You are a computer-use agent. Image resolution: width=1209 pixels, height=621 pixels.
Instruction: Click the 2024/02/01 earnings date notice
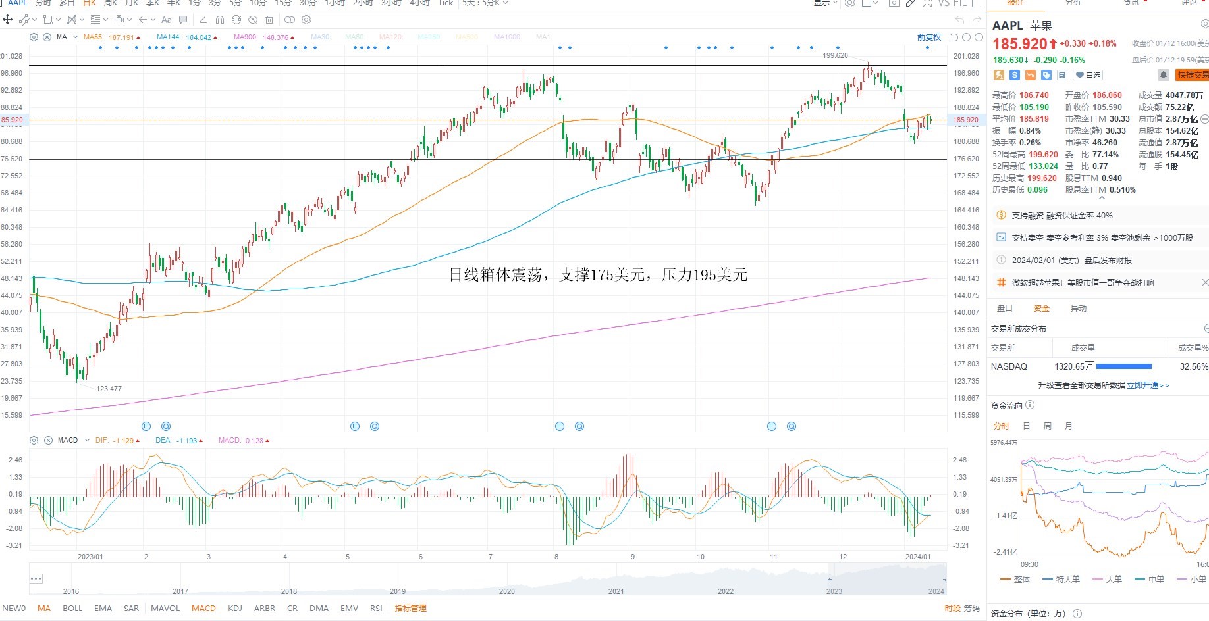click(1100, 261)
